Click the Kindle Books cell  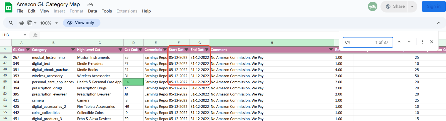click(x=100, y=70)
